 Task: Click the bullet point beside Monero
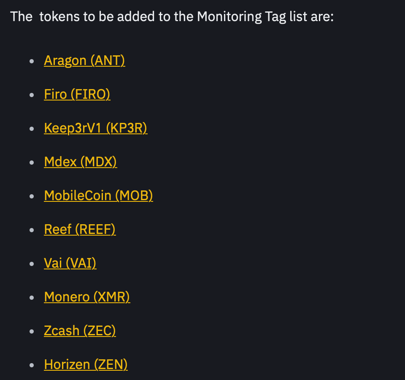32,298
